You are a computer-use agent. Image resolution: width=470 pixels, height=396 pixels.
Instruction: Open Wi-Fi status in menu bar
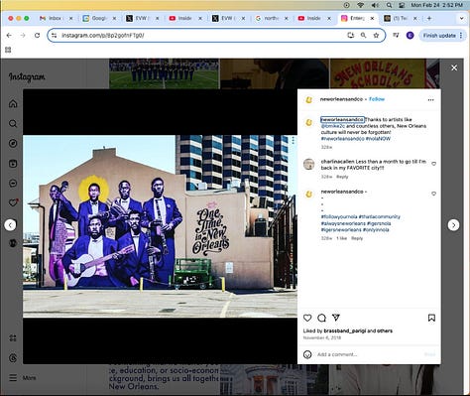tap(361, 5)
